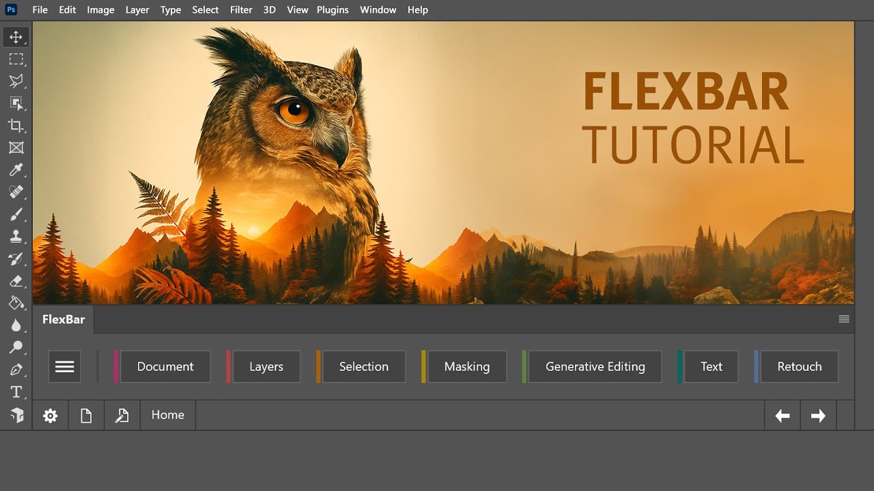Click the Home page label
Screen dimensions: 874x491
(x=168, y=415)
